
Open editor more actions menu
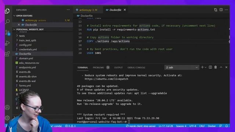click(x=226, y=10)
